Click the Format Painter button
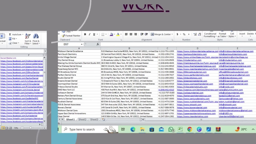The image size is (256, 144). [71, 36]
